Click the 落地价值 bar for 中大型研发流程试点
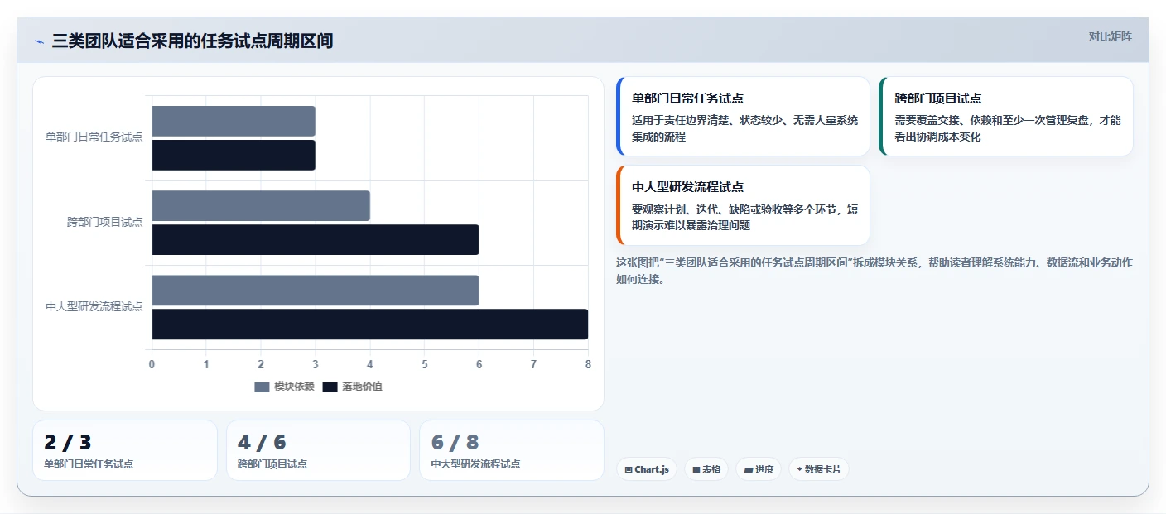Viewport: 1166px width, 514px height. [x=370, y=324]
